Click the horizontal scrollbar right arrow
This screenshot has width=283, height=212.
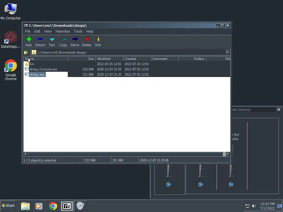228,154
